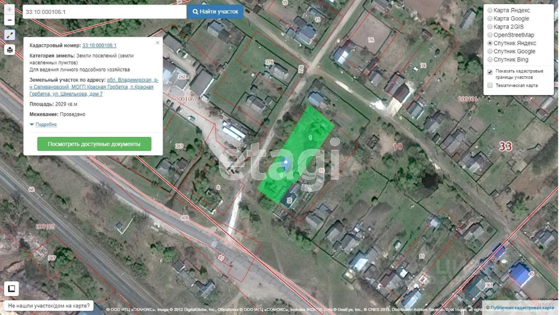Image resolution: width=560 pixels, height=315 pixels.
Task: Click the cadastral number search field
Action: point(104,12)
